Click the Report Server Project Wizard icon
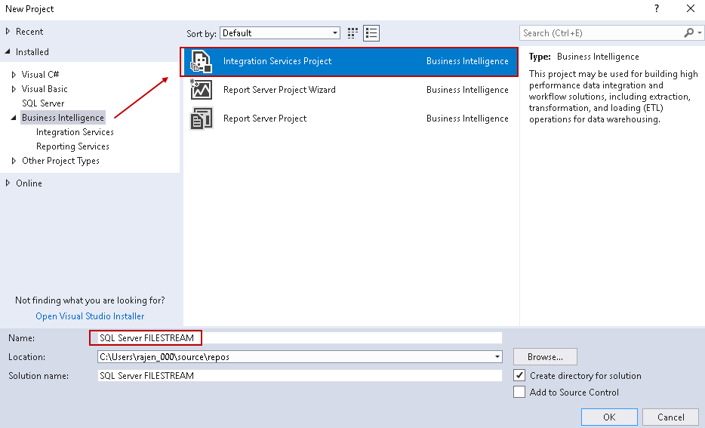The width and height of the screenshot is (705, 428). click(x=201, y=90)
